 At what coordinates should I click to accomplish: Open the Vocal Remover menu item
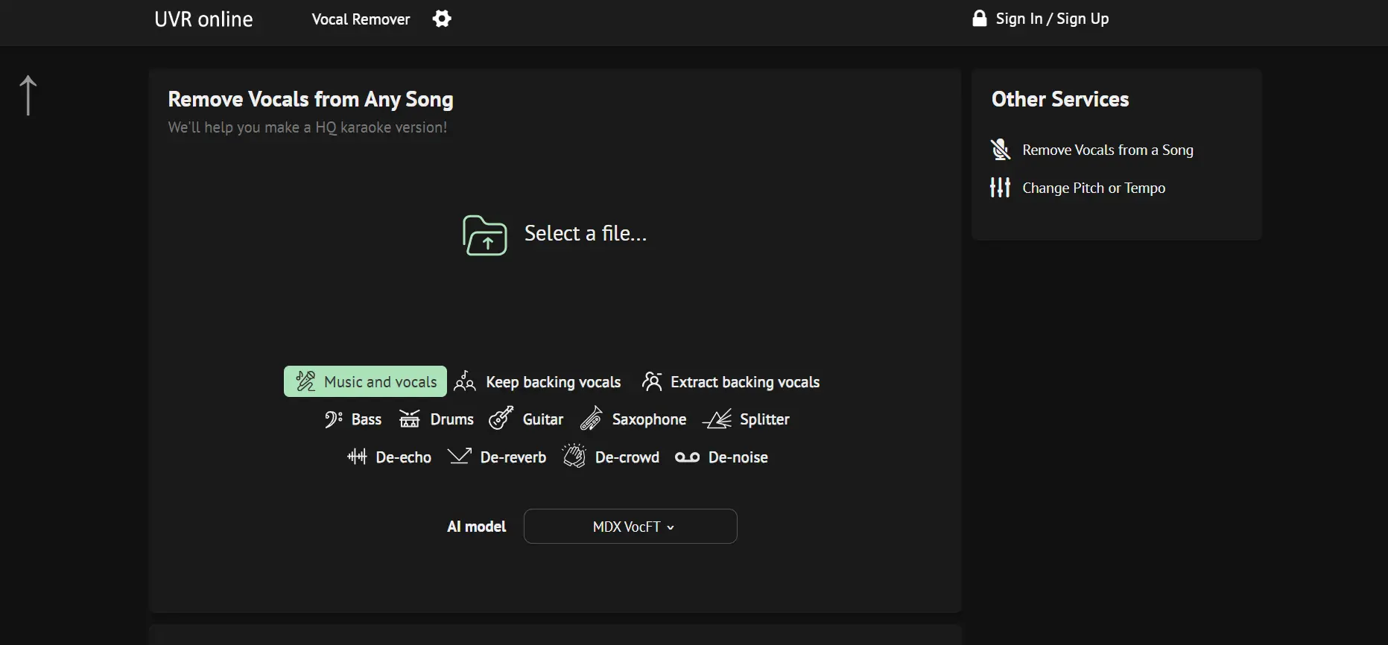coord(361,19)
